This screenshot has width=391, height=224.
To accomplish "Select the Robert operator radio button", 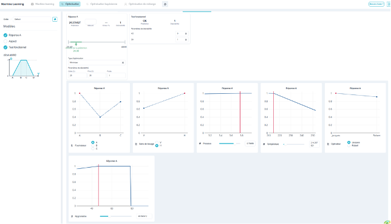I will tap(349, 145).
